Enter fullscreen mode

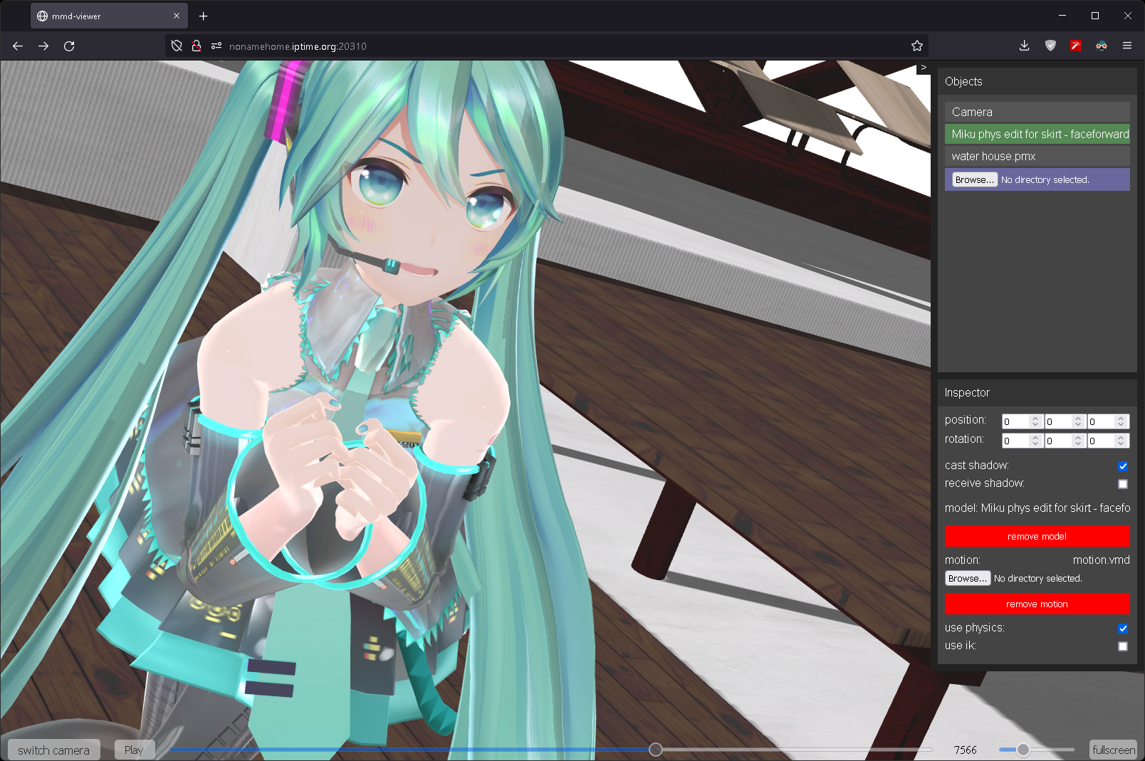[x=1114, y=750]
